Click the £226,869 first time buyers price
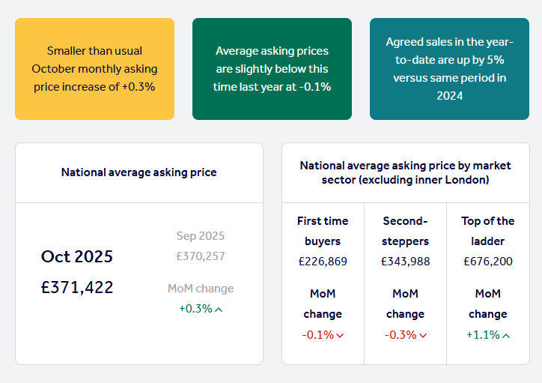The image size is (542, 383). point(323,262)
